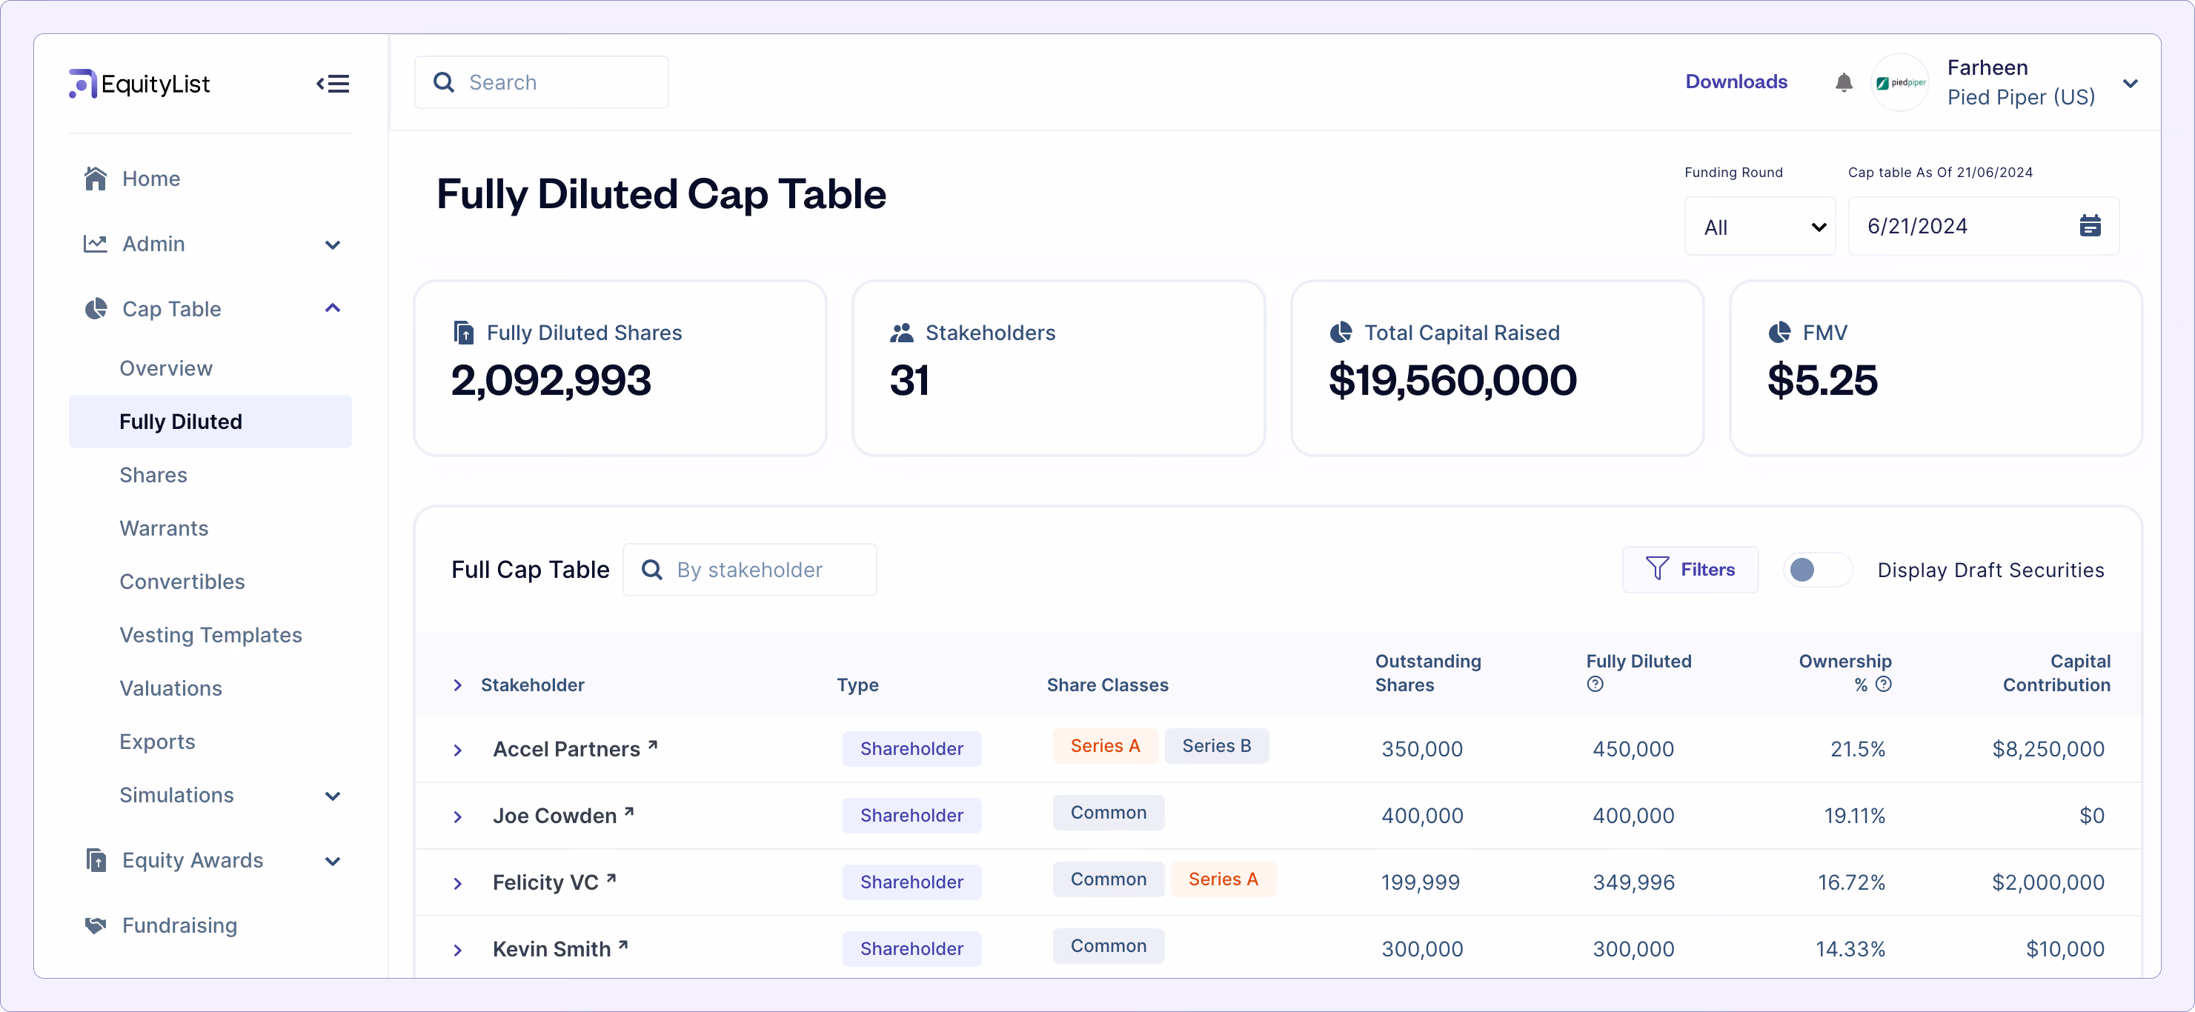The width and height of the screenshot is (2195, 1012).
Task: Toggle Display Draft Securities switch
Action: tap(1818, 570)
